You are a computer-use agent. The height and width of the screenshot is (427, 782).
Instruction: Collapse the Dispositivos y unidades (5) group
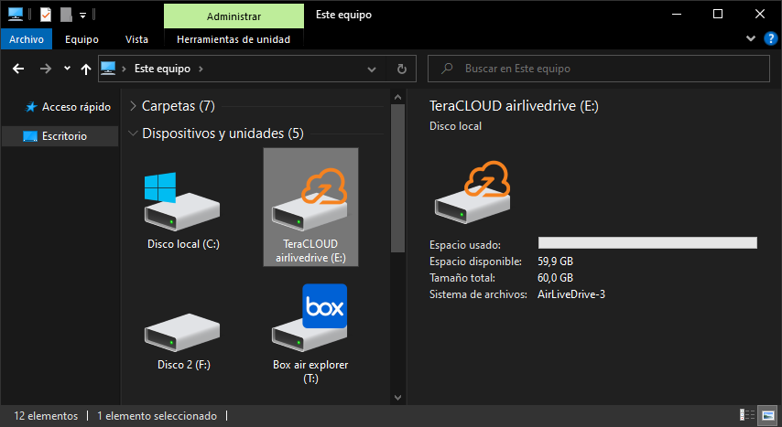(x=133, y=133)
